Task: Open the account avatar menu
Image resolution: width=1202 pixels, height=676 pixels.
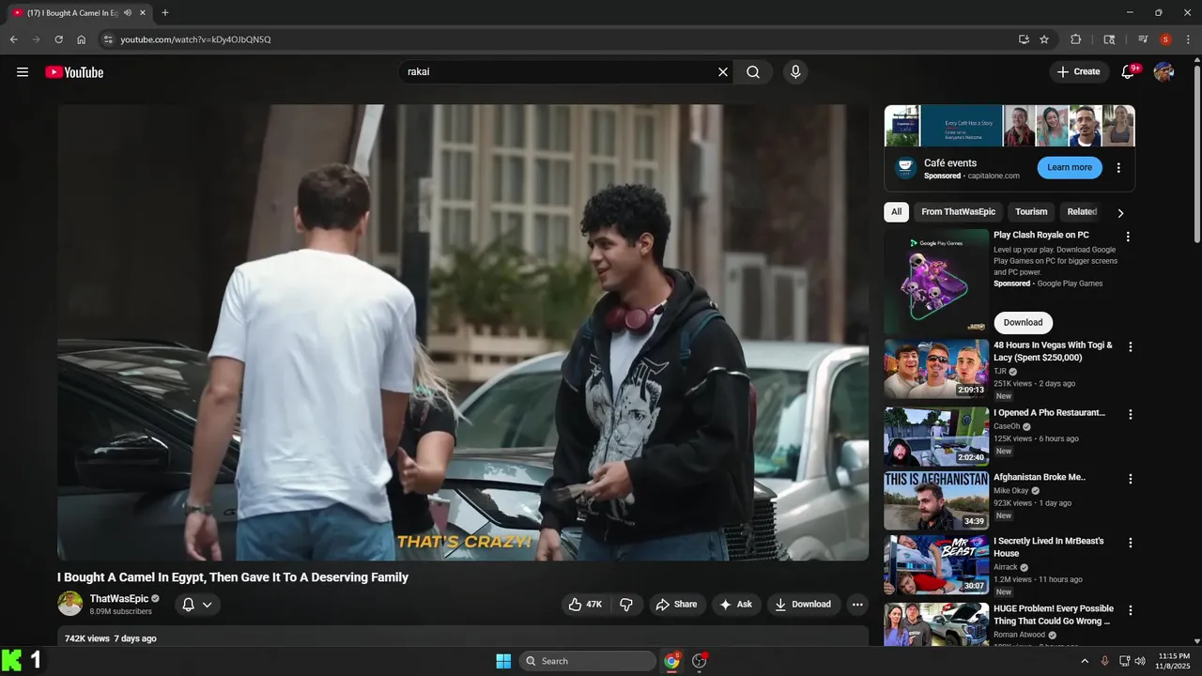Action: point(1163,72)
